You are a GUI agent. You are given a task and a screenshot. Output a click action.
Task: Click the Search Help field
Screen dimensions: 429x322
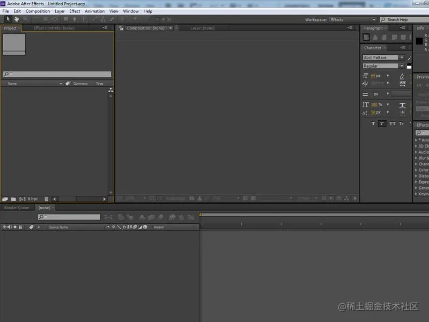(404, 20)
